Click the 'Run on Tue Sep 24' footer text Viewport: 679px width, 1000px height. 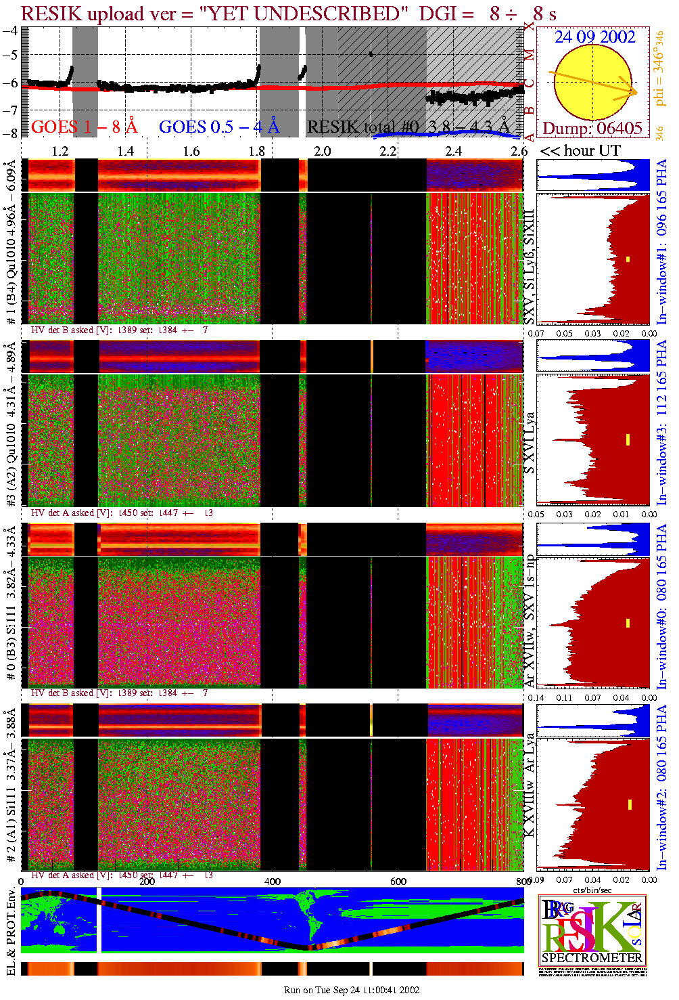pos(352,990)
